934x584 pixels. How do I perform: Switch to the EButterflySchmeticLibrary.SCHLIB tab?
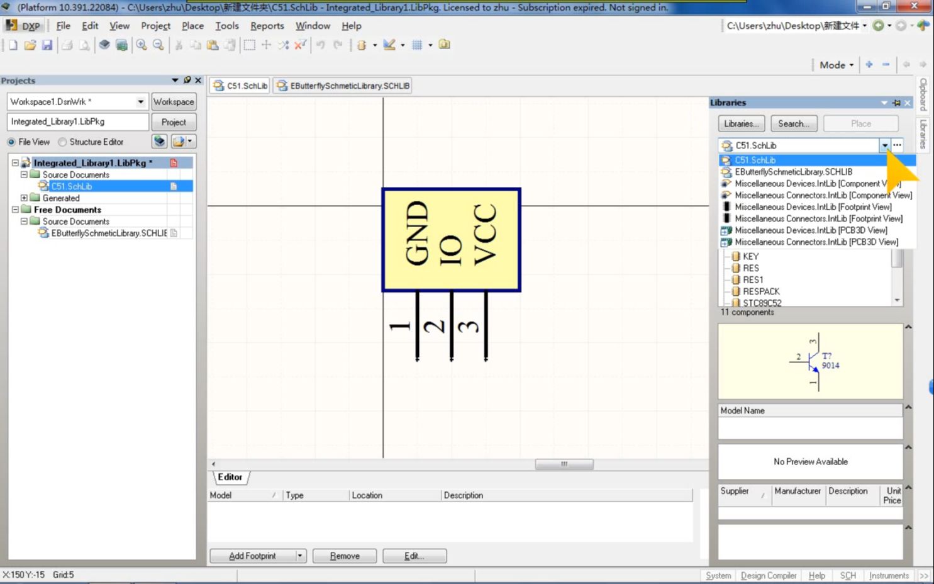coord(343,86)
